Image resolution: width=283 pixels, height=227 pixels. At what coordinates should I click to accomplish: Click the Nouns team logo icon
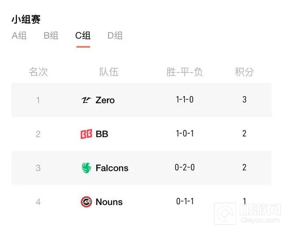coord(86,202)
